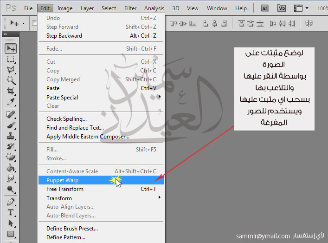Open the File menu
328x243 pixels.
pyautogui.click(x=28, y=8)
